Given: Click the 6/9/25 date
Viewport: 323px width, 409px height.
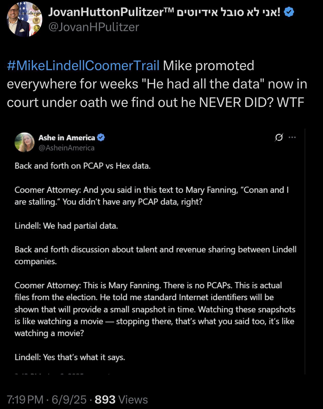Looking at the screenshot, I should pos(69,400).
